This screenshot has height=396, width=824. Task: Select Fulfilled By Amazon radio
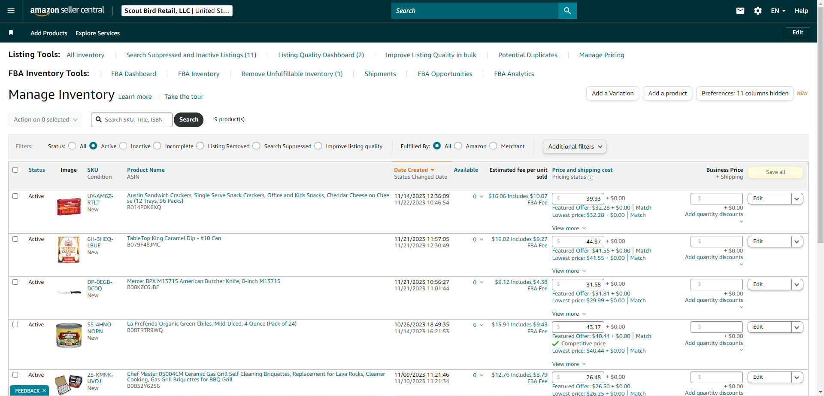coord(458,146)
